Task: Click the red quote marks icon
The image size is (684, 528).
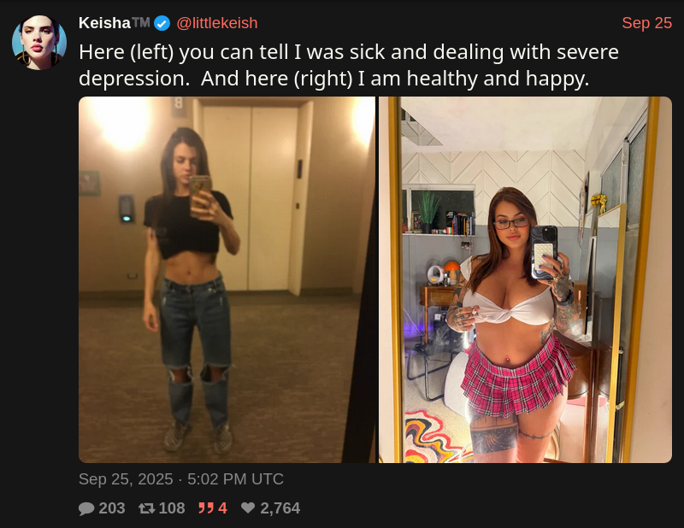Action: click(206, 508)
